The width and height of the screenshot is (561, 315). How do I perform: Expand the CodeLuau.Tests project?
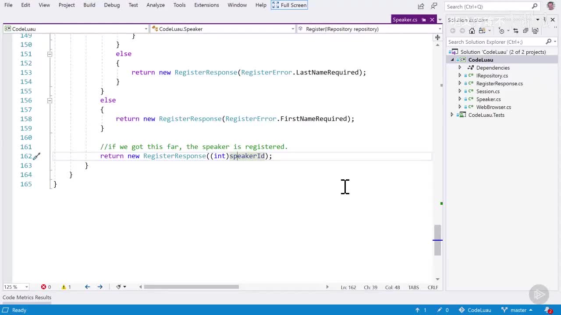click(452, 115)
